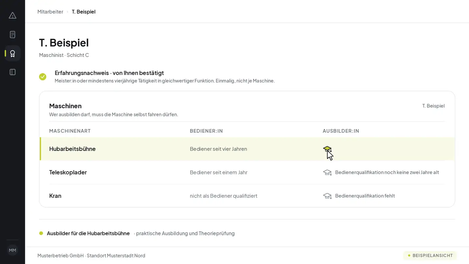Select the Kran machine name
Screen dimensions: 469x264
[55, 196]
